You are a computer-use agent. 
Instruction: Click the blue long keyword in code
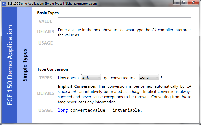[63, 110]
